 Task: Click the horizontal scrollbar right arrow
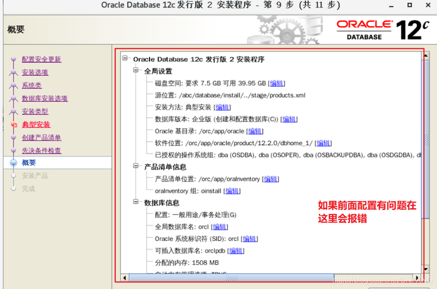(417, 277)
